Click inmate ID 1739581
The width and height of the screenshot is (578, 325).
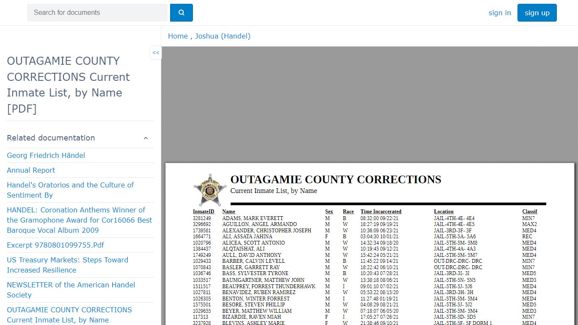[x=202, y=231]
